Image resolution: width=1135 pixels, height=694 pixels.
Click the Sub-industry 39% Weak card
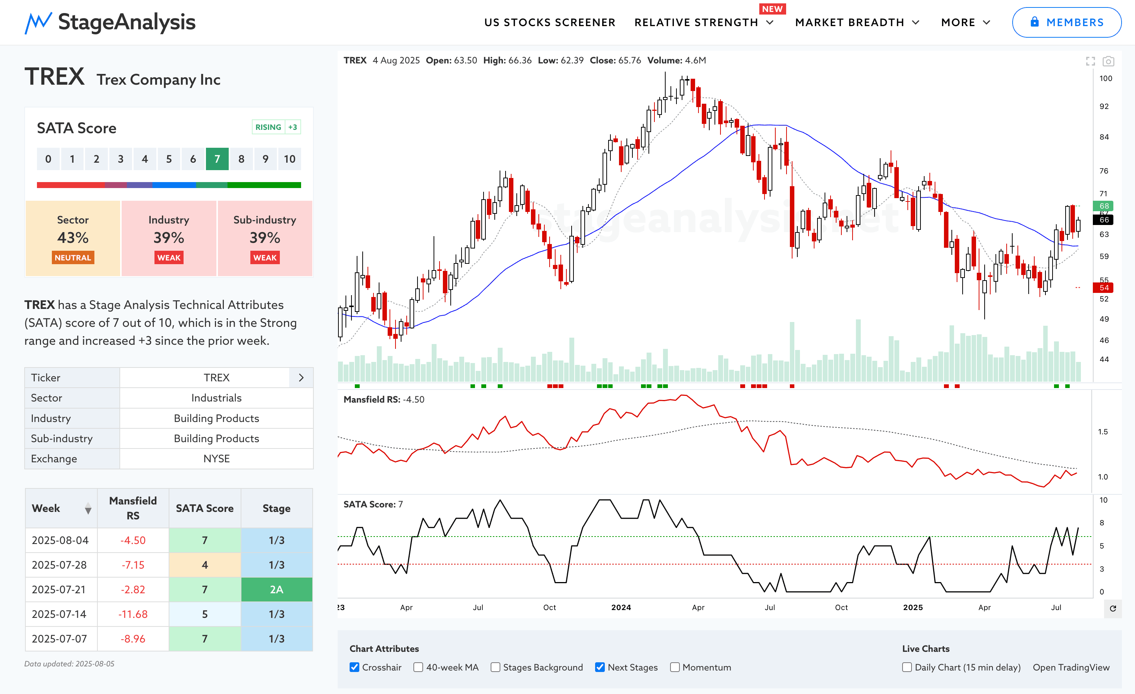pyautogui.click(x=265, y=238)
